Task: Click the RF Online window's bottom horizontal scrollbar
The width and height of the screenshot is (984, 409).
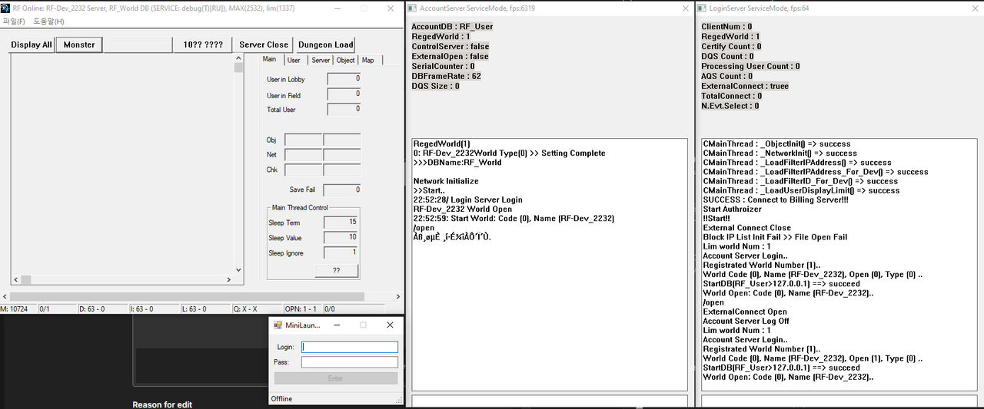Action: point(201,296)
